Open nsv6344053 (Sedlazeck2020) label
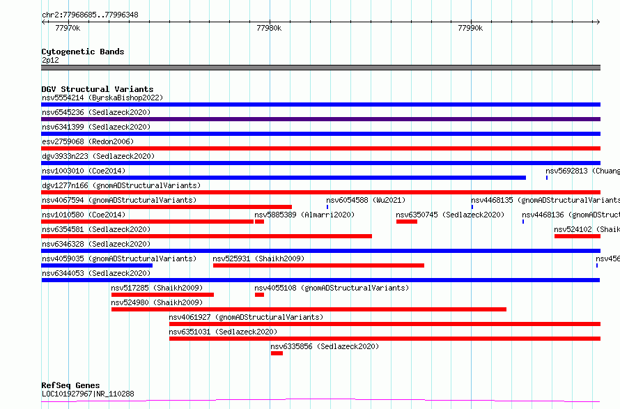 coord(96,273)
